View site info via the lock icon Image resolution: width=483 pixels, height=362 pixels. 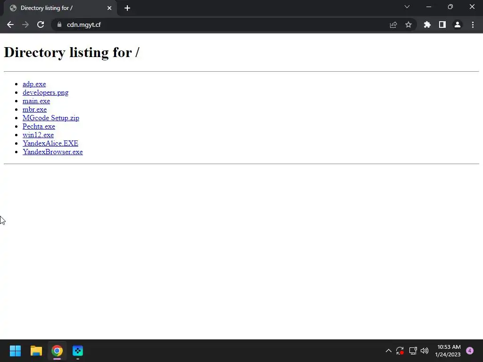[x=59, y=25]
